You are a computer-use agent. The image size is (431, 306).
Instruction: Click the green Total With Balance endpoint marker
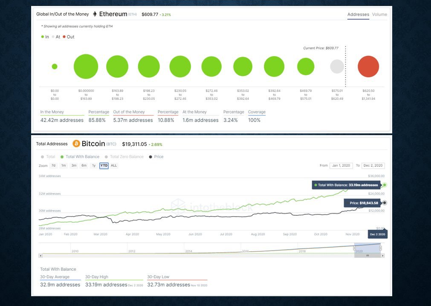click(385, 185)
